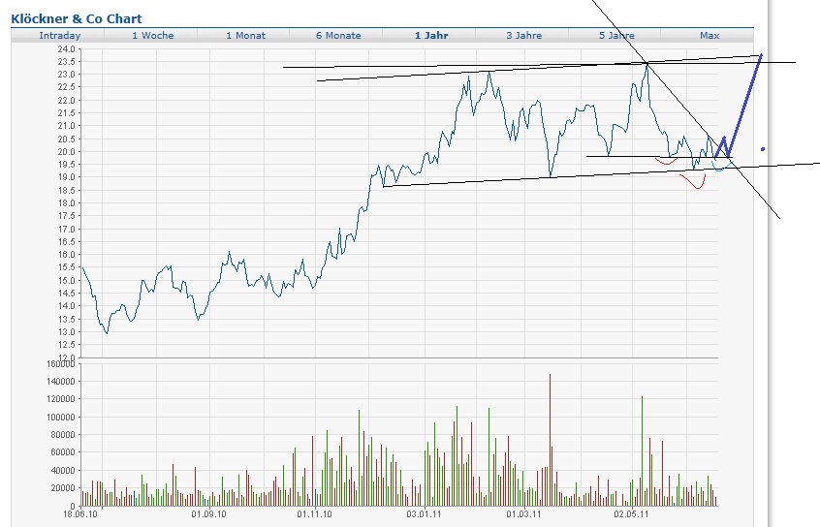Click the 01.11.10 date label
Image resolution: width=820 pixels, height=527 pixels.
[x=314, y=514]
